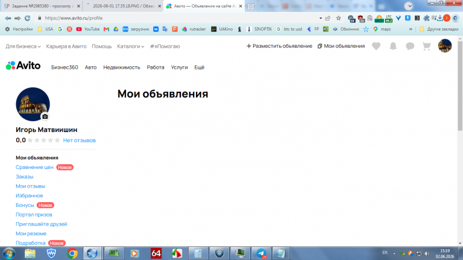Open Избранное in sidebar
Image resolution: width=463 pixels, height=260 pixels.
(29, 195)
